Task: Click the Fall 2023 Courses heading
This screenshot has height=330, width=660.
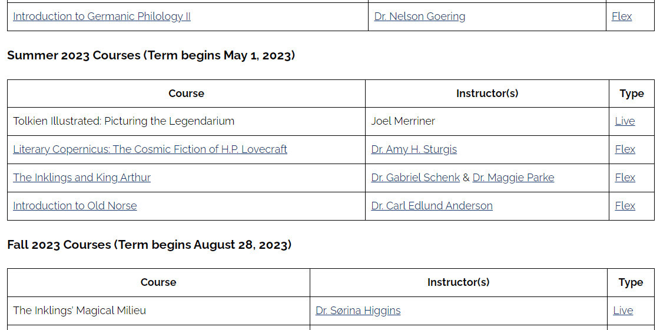Action: click(x=149, y=245)
